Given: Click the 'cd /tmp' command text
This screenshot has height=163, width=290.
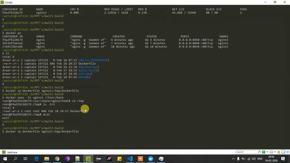Looking at the screenshot, I should pyautogui.click(x=78, y=101).
